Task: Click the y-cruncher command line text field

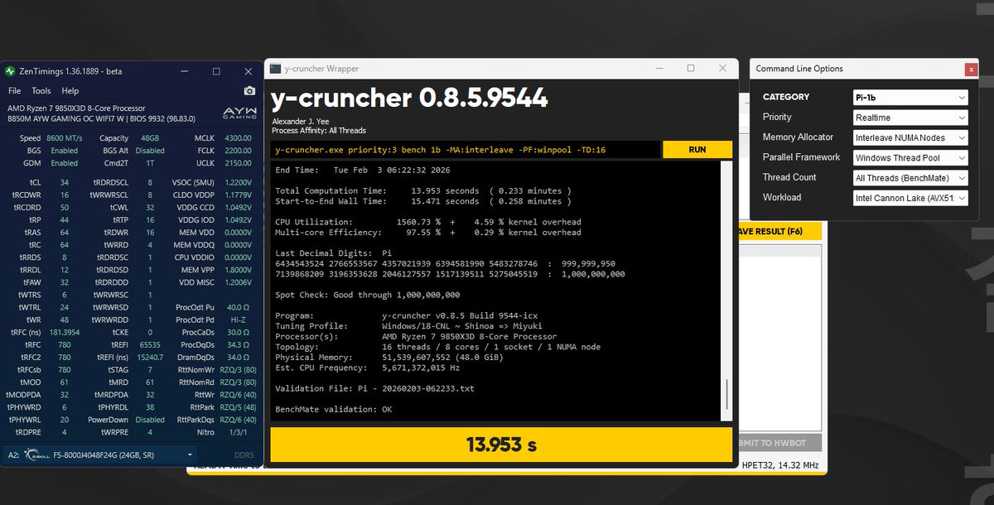Action: coord(466,150)
